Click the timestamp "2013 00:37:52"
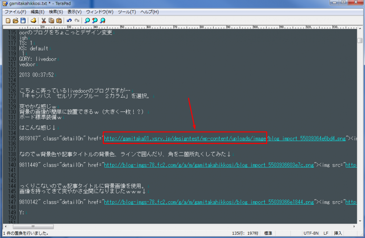Screen dimensions: 365x238 (36, 75)
